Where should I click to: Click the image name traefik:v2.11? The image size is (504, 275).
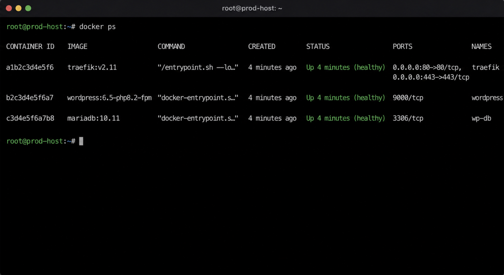point(92,68)
